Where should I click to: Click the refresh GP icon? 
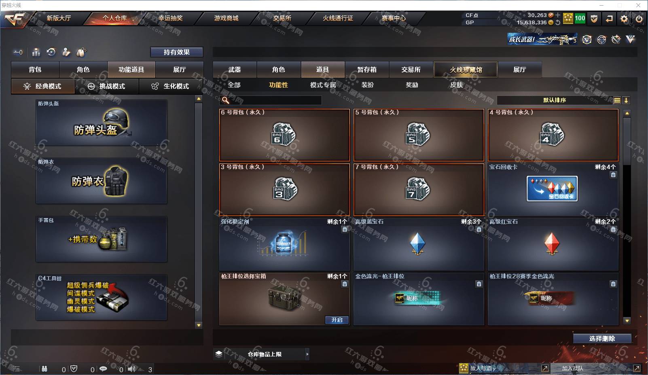[558, 23]
